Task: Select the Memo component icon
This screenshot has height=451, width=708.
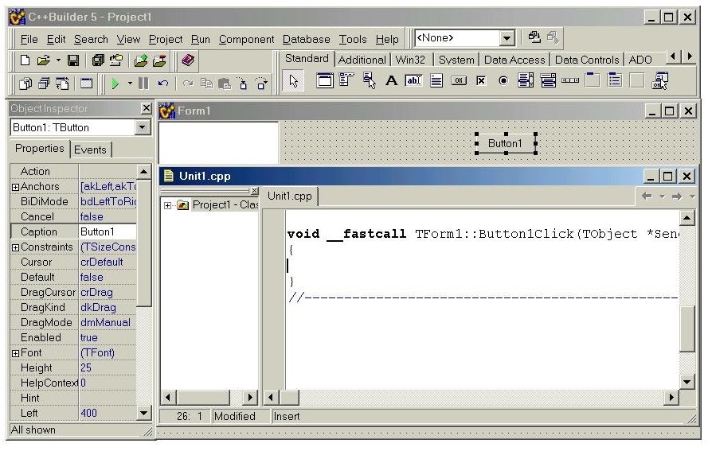Action: (436, 80)
